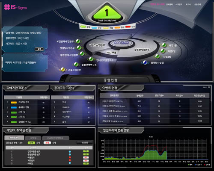Open the 개인정보 tab in the PC vulnerability panel
Image resolution: width=214 pixels, height=171 pixels.
pyautogui.click(x=14, y=138)
